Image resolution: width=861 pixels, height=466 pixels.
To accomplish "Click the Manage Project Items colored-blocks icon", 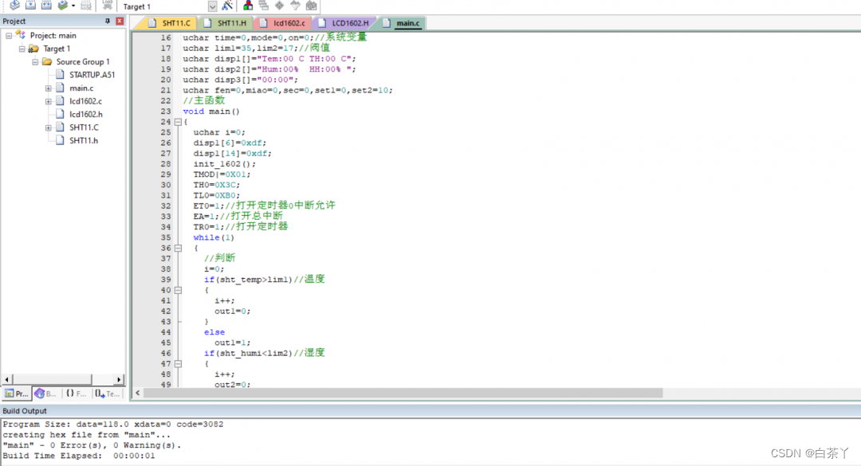I will click(x=248, y=6).
